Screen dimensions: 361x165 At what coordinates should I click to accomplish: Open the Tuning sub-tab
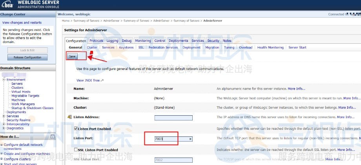coord(229,47)
